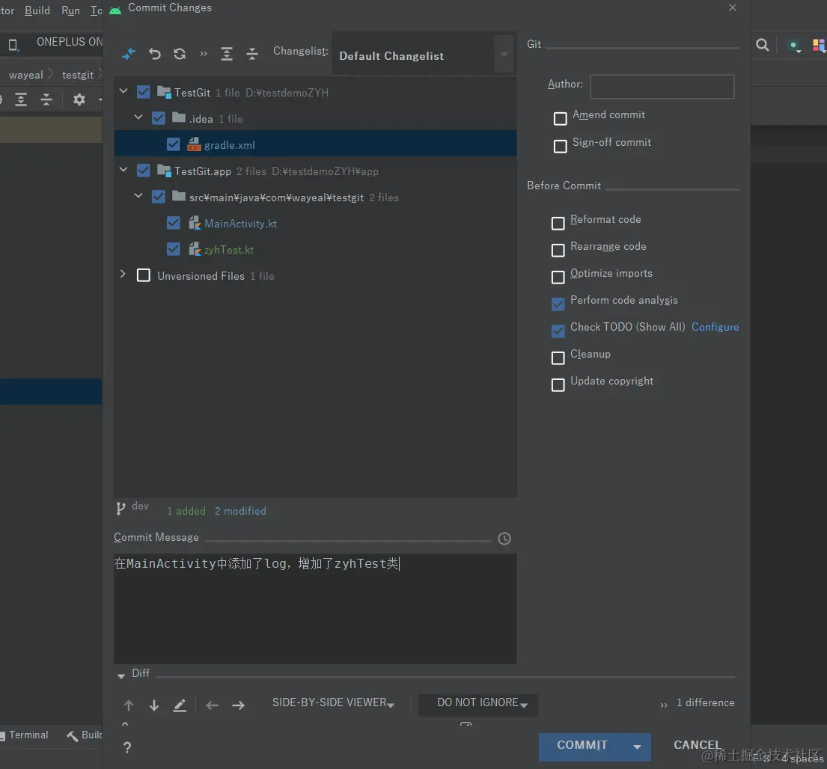Click the 1 added link
This screenshot has height=769, width=827.
[186, 511]
